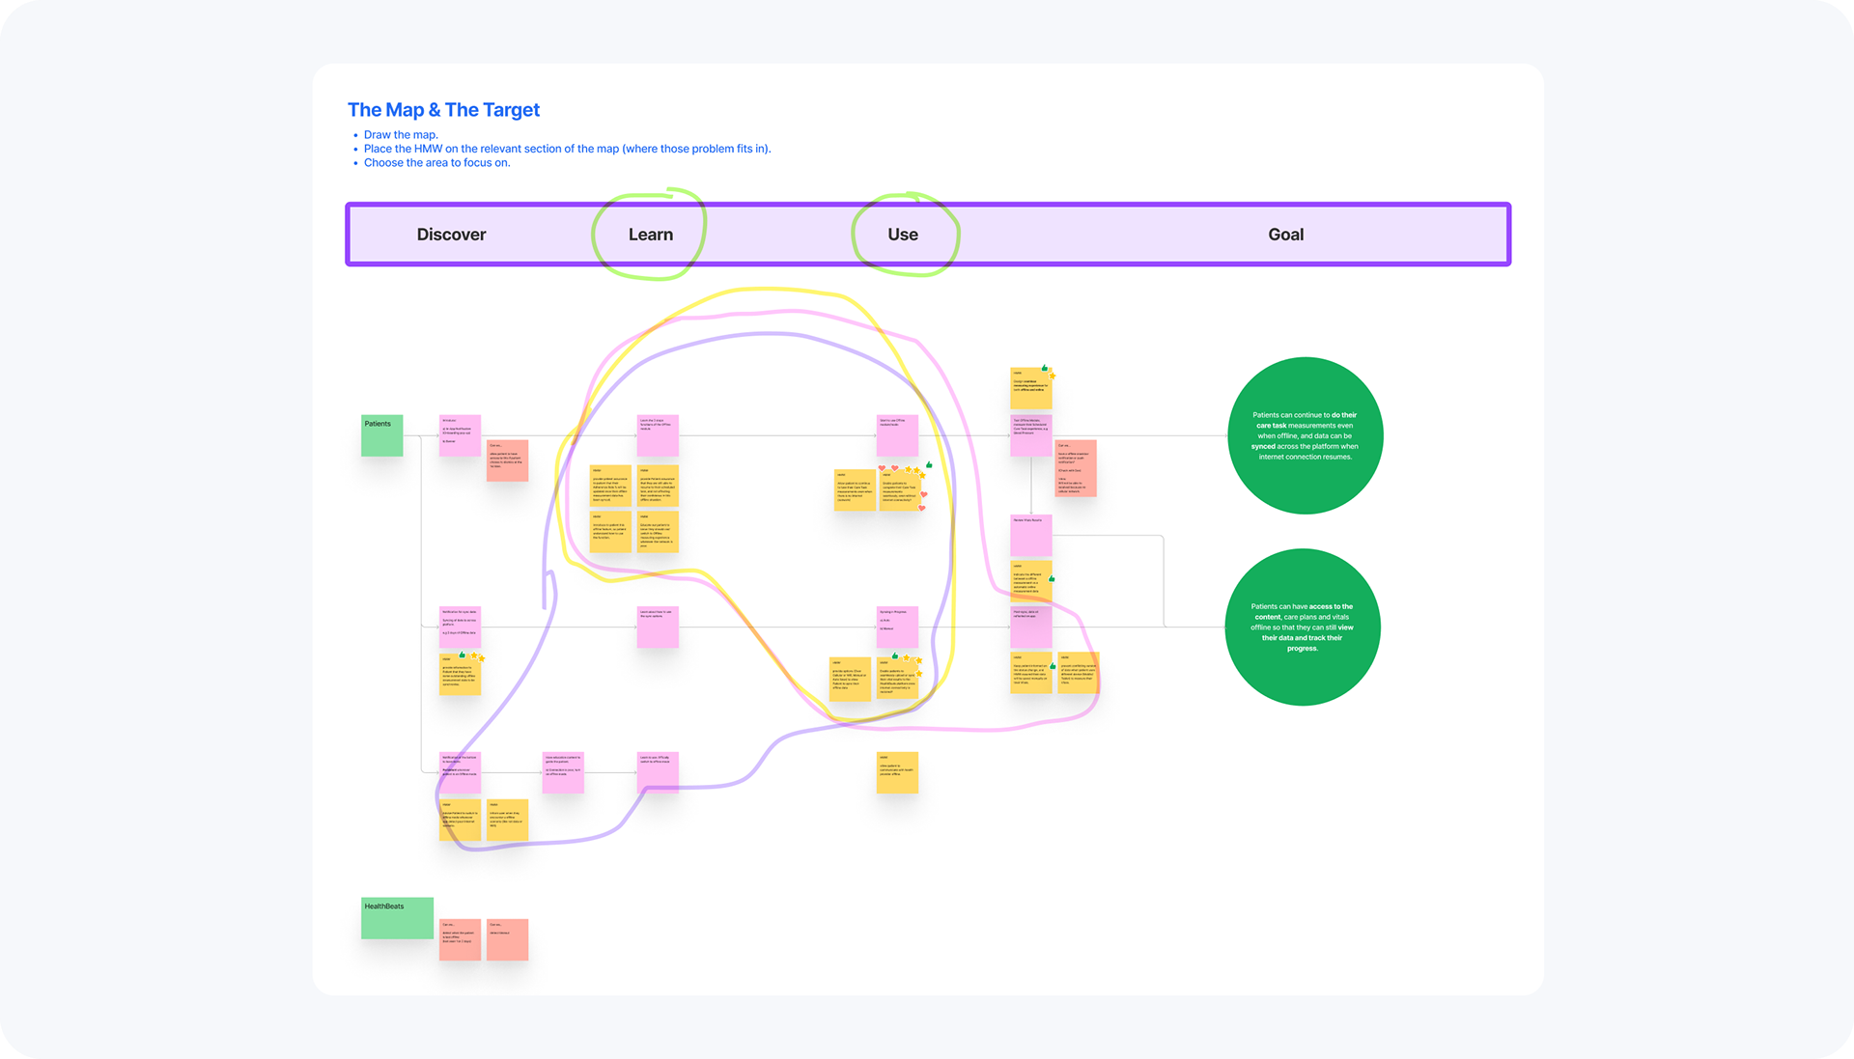Click green thumbs-up on 'Enable patients to complete' note
This screenshot has width=1854, height=1059.
(x=929, y=464)
